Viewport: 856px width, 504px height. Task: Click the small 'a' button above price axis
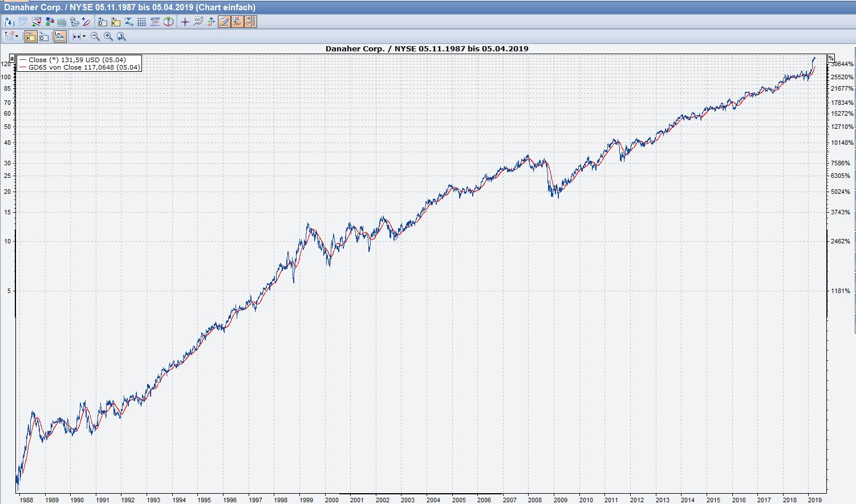tap(12, 58)
